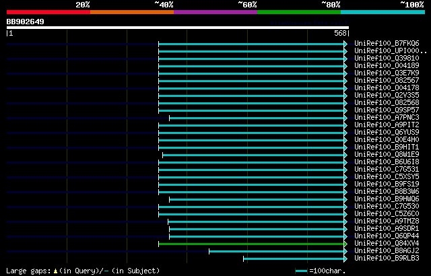Select the UniRef100_B6U6I8 label
This screenshot has height=276, width=431.
(387, 162)
